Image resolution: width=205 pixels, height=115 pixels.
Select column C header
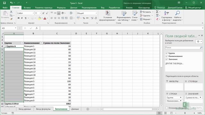point(57,34)
